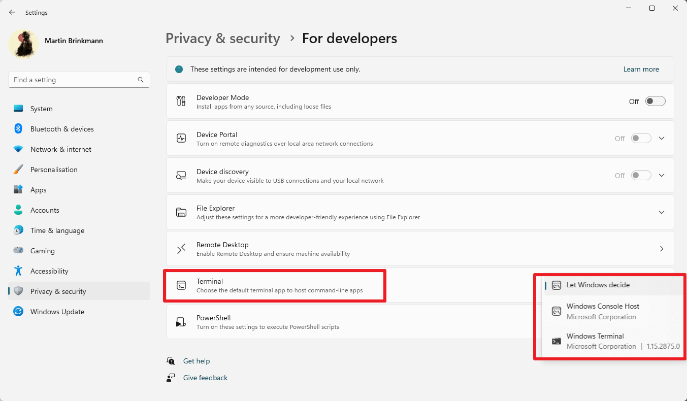Open Personalisation settings category
Viewport: 687px width, 401px height.
79,170
